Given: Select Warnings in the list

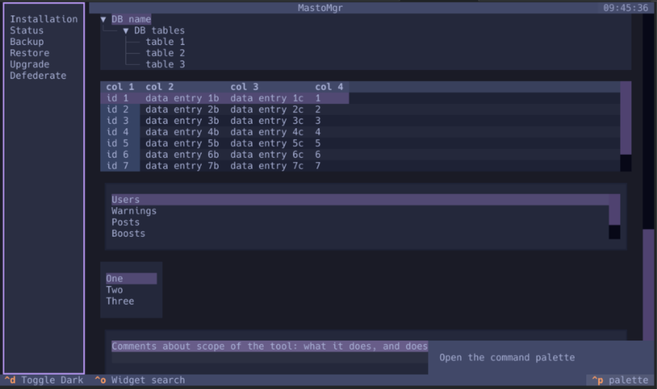Looking at the screenshot, I should coord(134,211).
